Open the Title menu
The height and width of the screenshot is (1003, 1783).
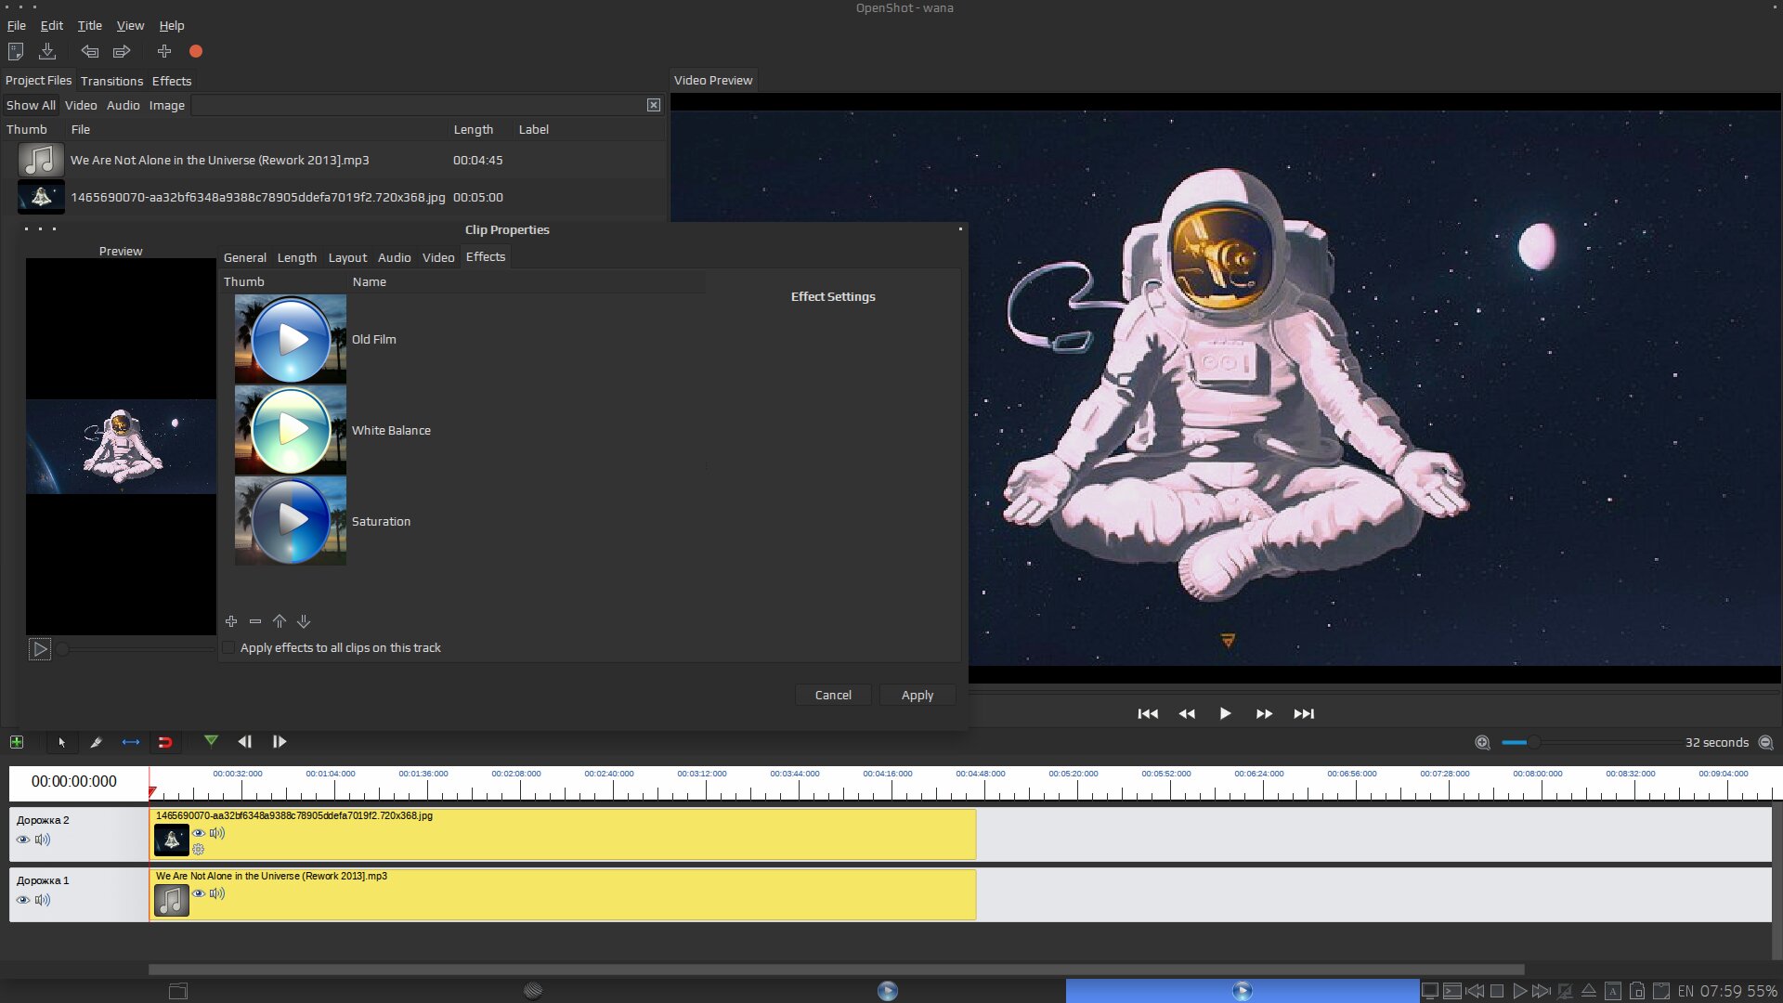(x=89, y=25)
